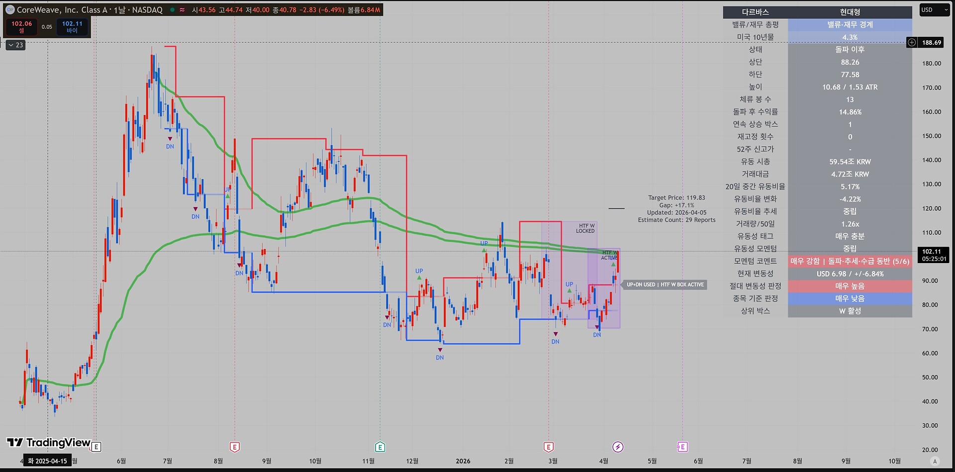Click the 77.58 lower bound value
This screenshot has width=955, height=472.
850,74
